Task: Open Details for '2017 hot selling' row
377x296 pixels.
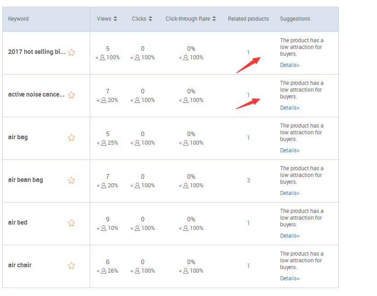Action: pyautogui.click(x=290, y=65)
